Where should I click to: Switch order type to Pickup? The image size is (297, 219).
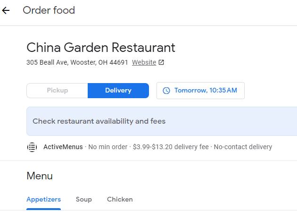click(57, 91)
